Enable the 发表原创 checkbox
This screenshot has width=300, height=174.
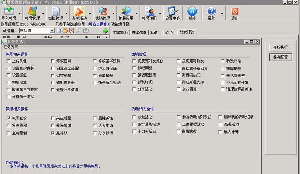coord(8,126)
